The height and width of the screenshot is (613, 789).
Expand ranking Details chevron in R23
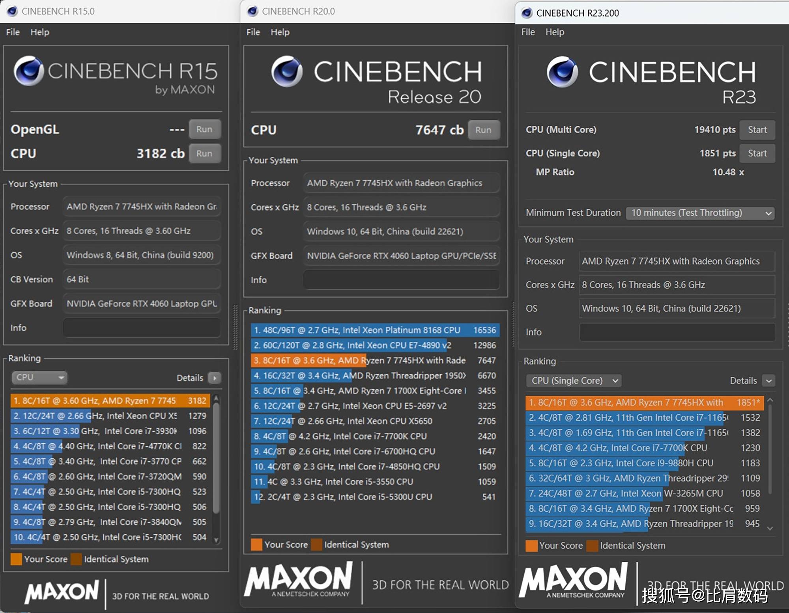(x=768, y=381)
